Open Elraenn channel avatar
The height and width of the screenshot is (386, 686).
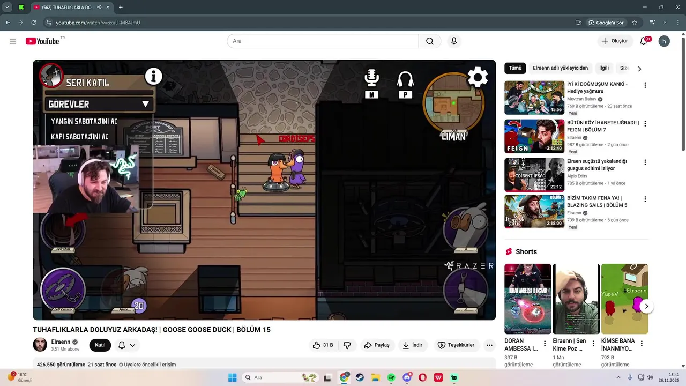[40, 345]
